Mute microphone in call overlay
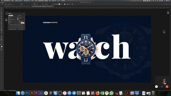This screenshot has height=96, width=171. pos(156,87)
